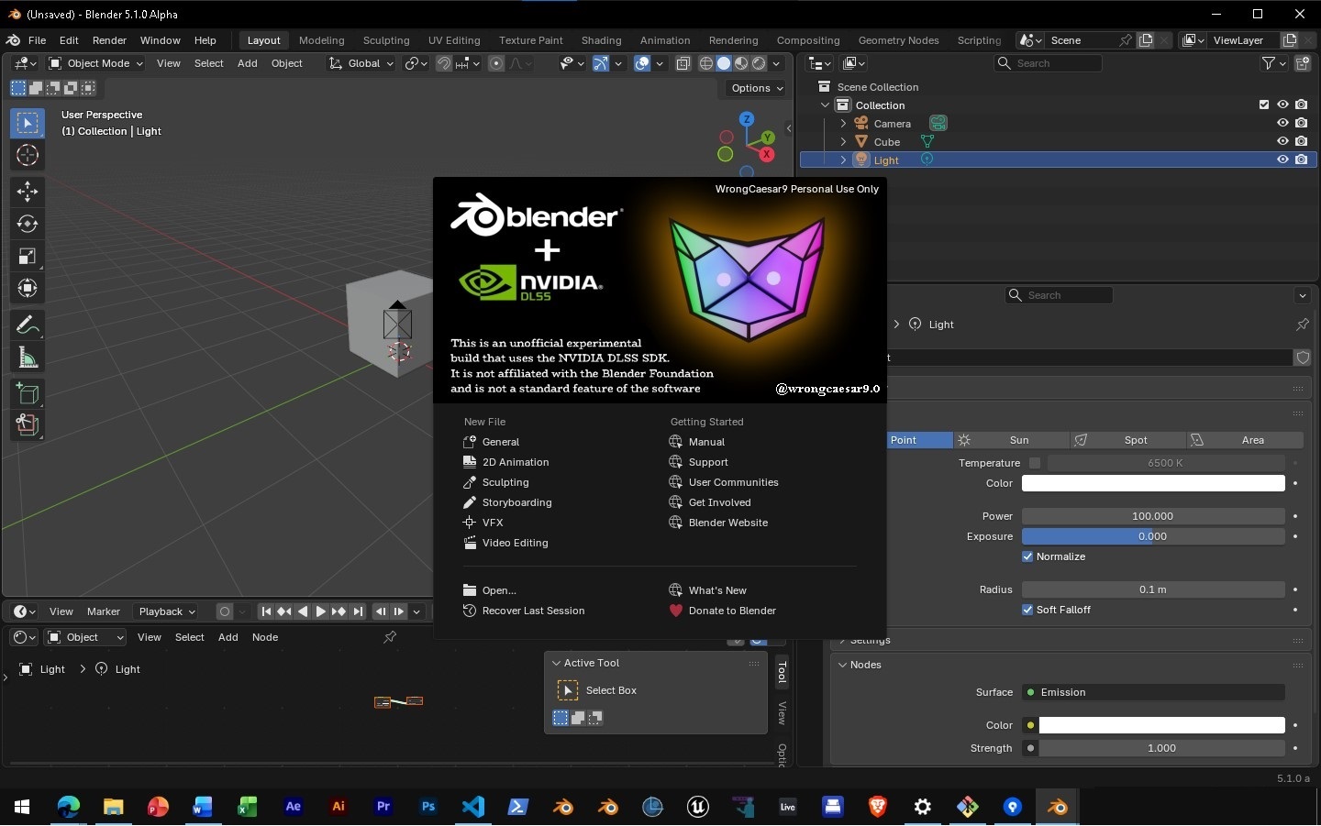Screen dimensions: 1321x826
Task: Start a new General file from the splash
Action: click(501, 442)
